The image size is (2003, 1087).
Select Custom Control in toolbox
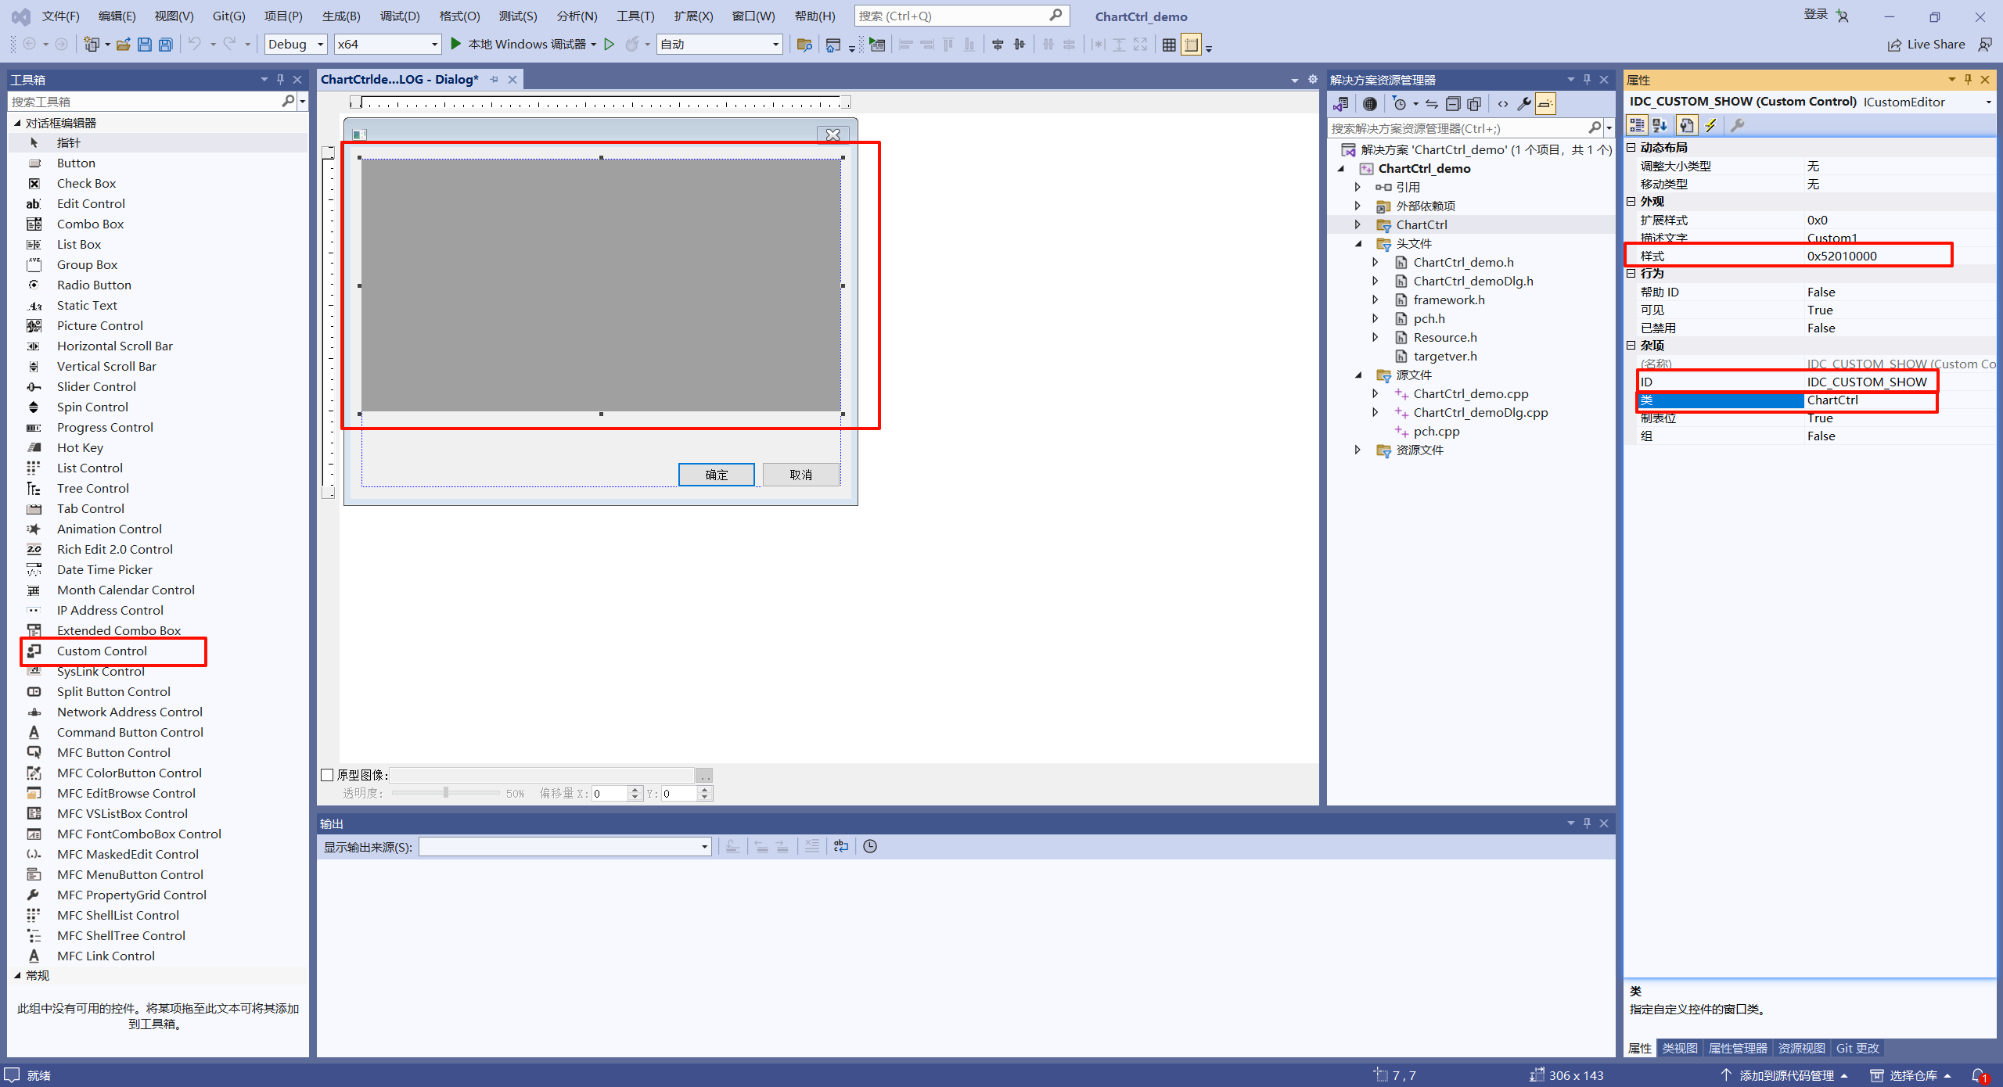(102, 651)
